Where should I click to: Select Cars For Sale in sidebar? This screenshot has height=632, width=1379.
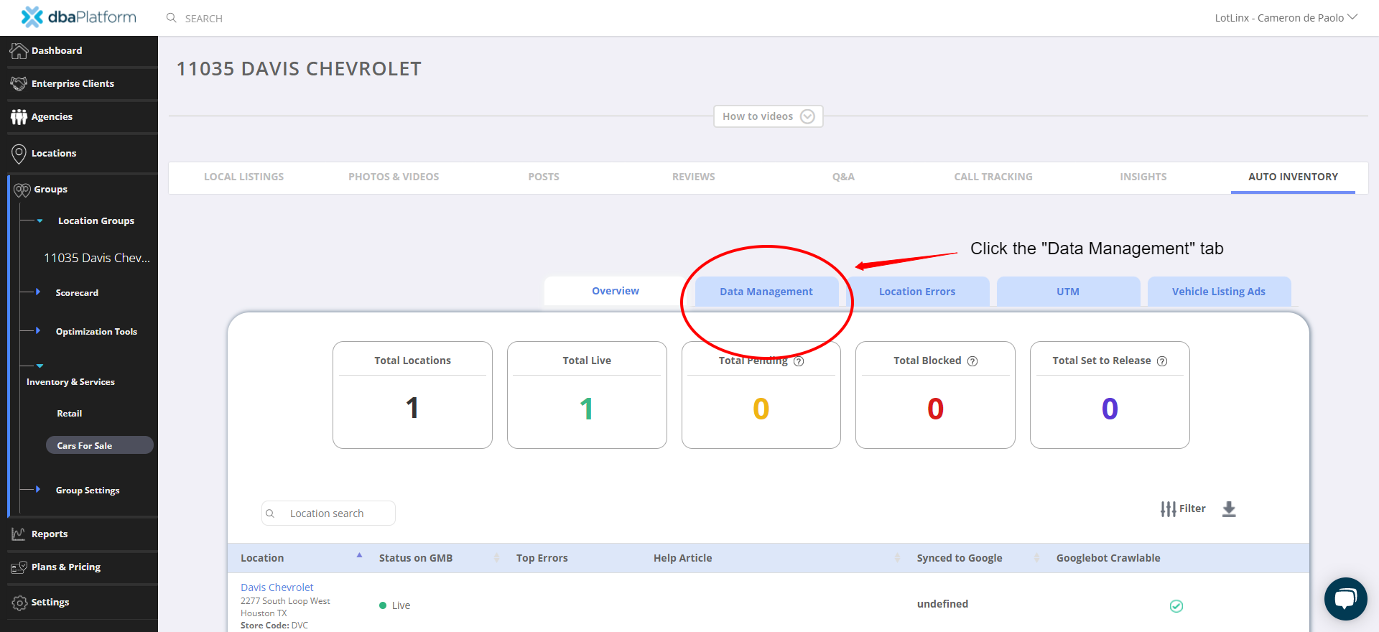(x=100, y=445)
